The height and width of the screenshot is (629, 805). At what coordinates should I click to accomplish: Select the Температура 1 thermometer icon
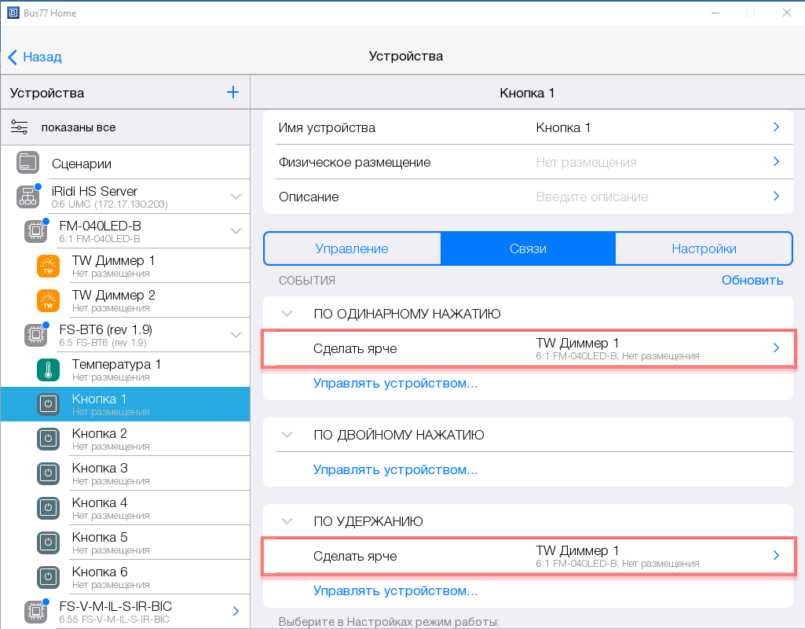(48, 370)
